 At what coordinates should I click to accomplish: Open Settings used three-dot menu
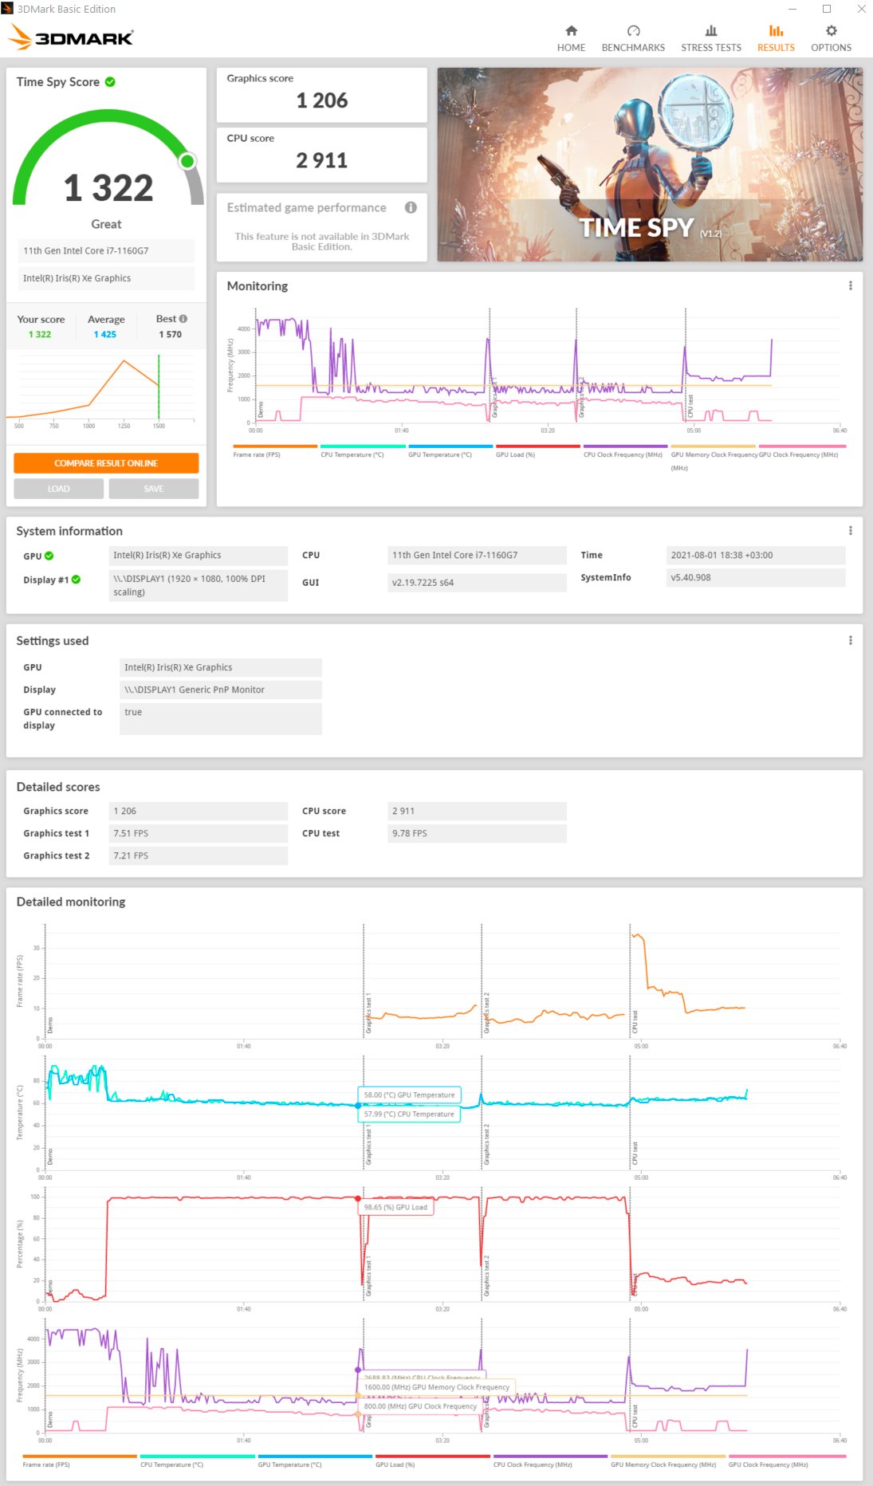coord(851,640)
